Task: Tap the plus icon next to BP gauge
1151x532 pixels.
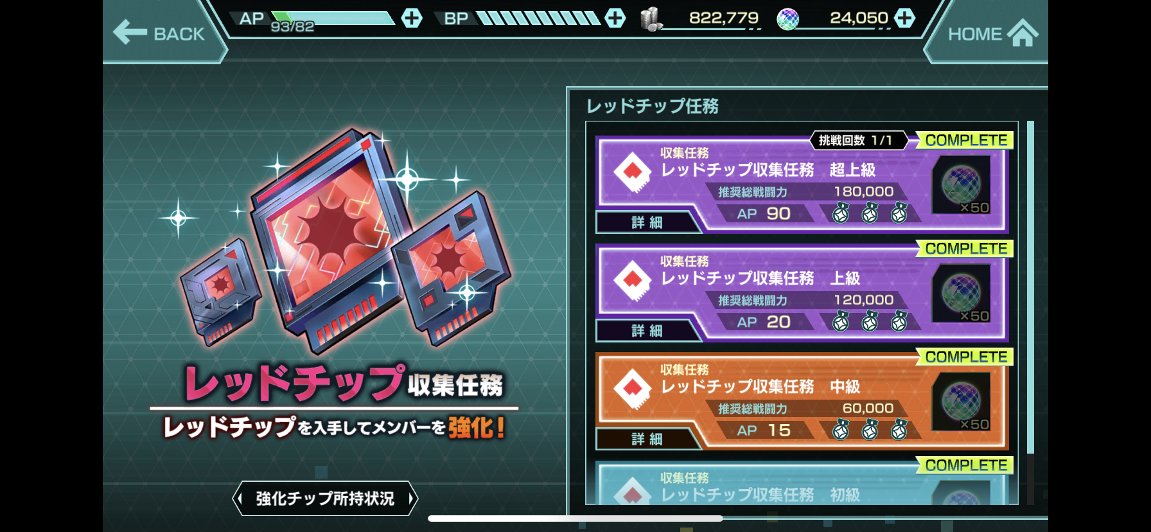Action: click(x=615, y=18)
